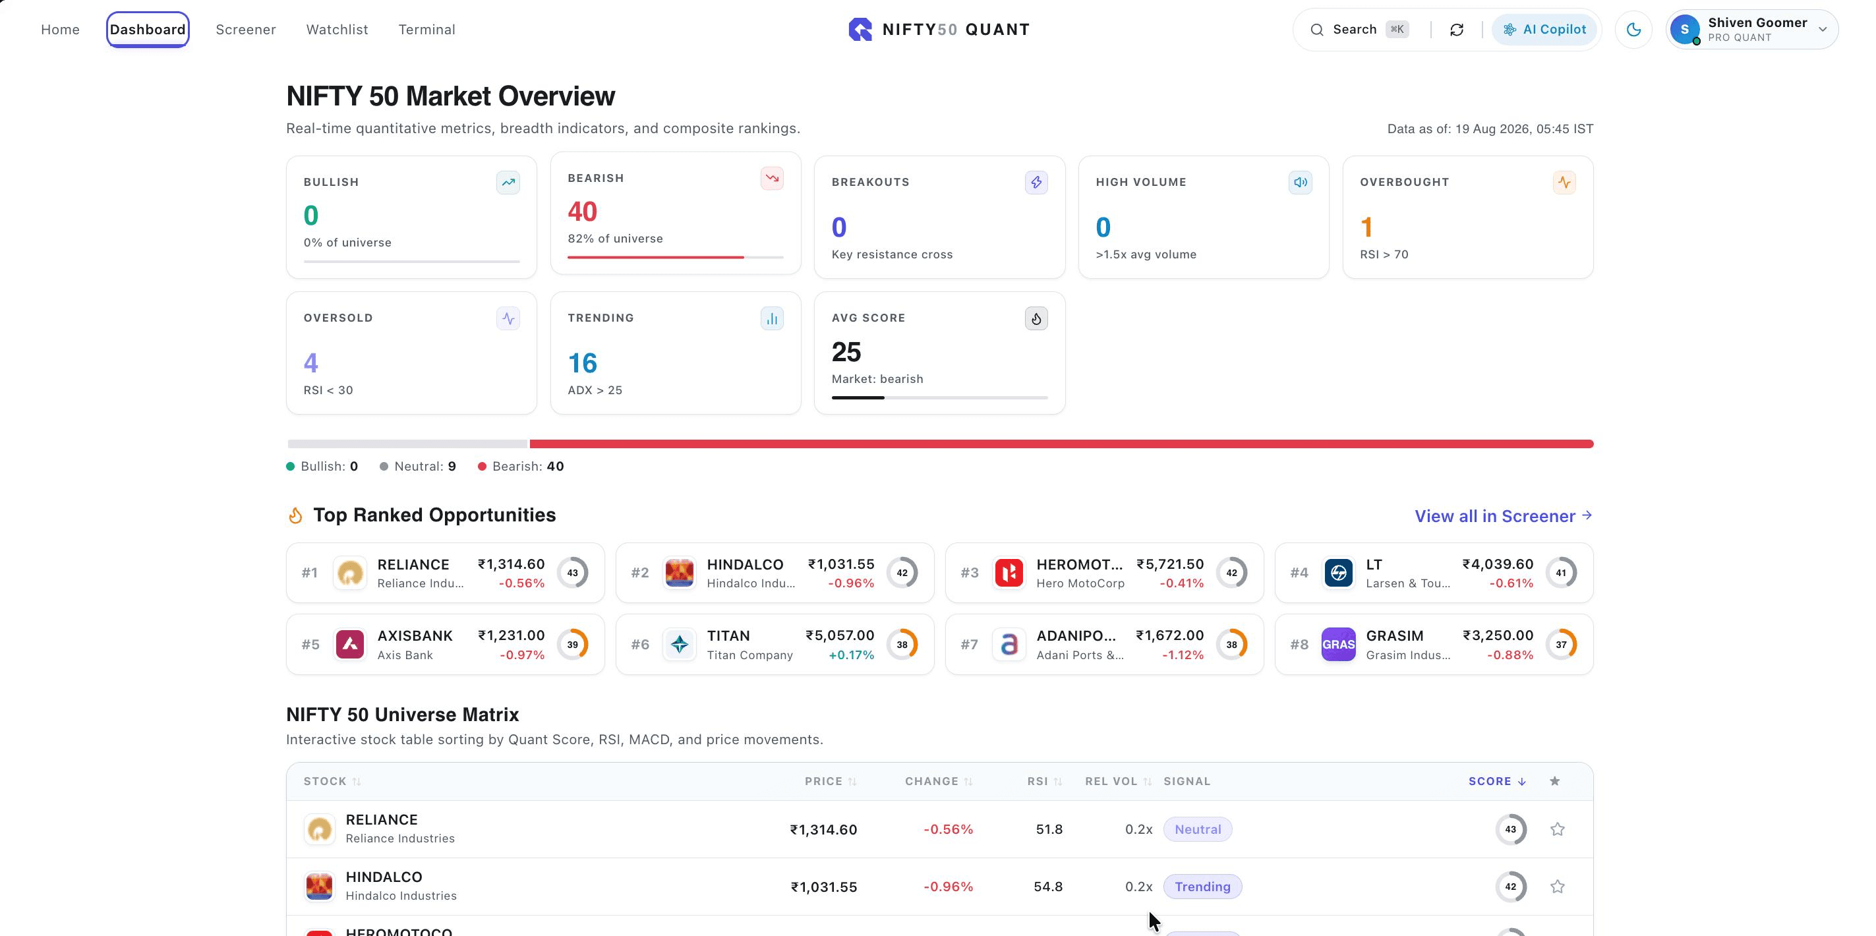
Task: Click Hero MotoCorp logo in #3 card
Action: tap(1009, 573)
